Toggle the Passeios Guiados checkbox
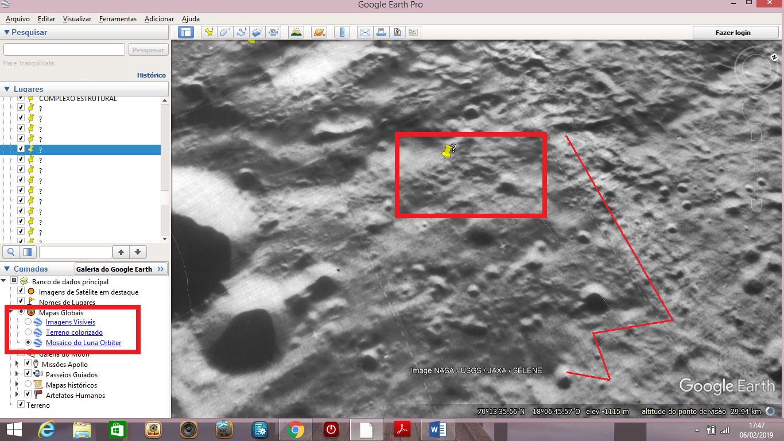The height and width of the screenshot is (441, 784). click(x=28, y=374)
